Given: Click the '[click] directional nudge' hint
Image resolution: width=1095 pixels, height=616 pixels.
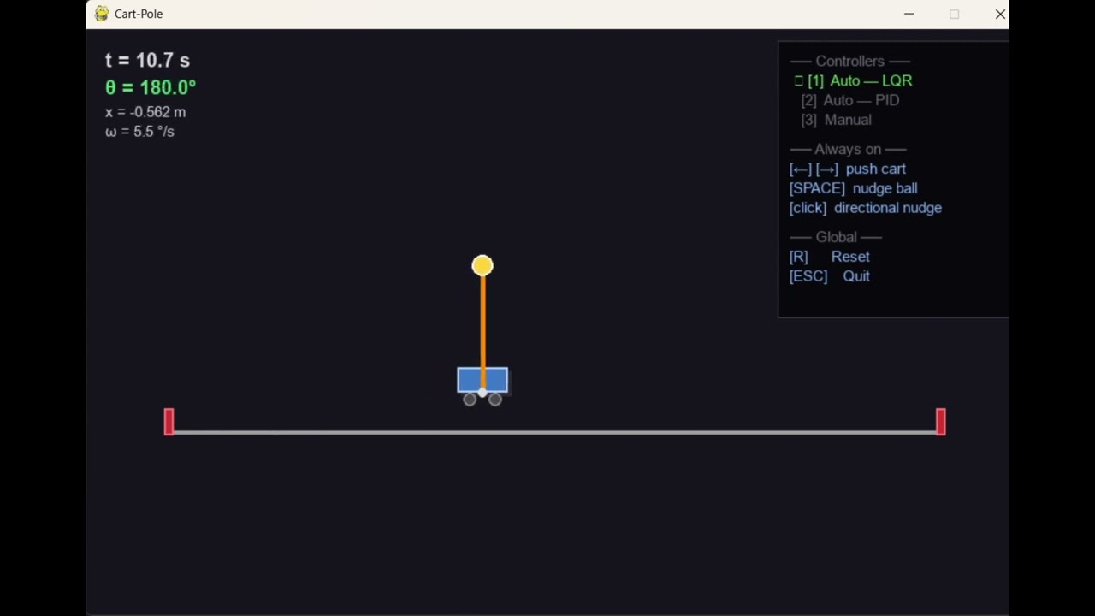Looking at the screenshot, I should click(866, 208).
